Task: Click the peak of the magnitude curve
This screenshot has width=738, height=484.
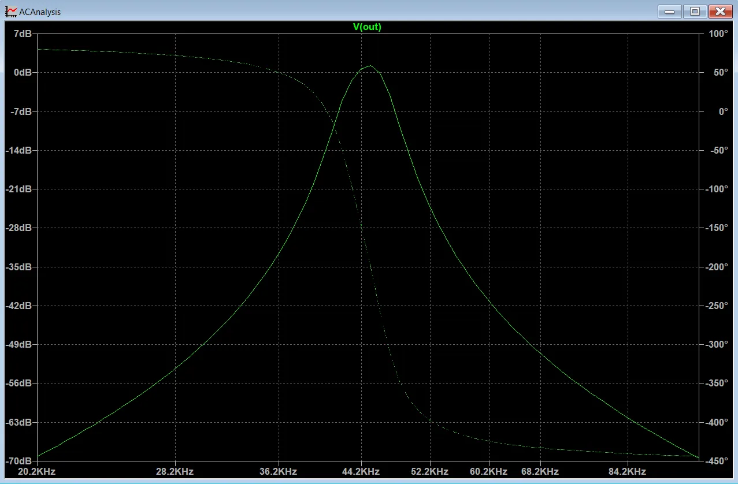Action: 370,65
